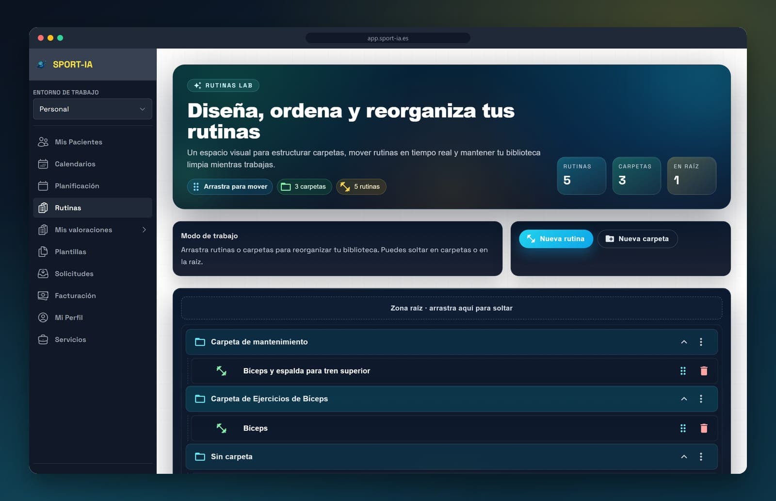Open options menu for Sin carpeta
The height and width of the screenshot is (501, 776).
click(x=701, y=456)
